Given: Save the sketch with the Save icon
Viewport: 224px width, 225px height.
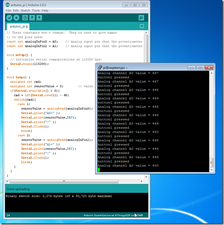Looking at the screenshot, I should pos(39,18).
